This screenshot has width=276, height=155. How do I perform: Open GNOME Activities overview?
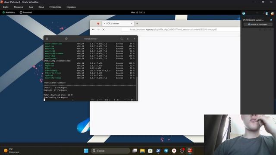pyautogui.click(x=9, y=12)
